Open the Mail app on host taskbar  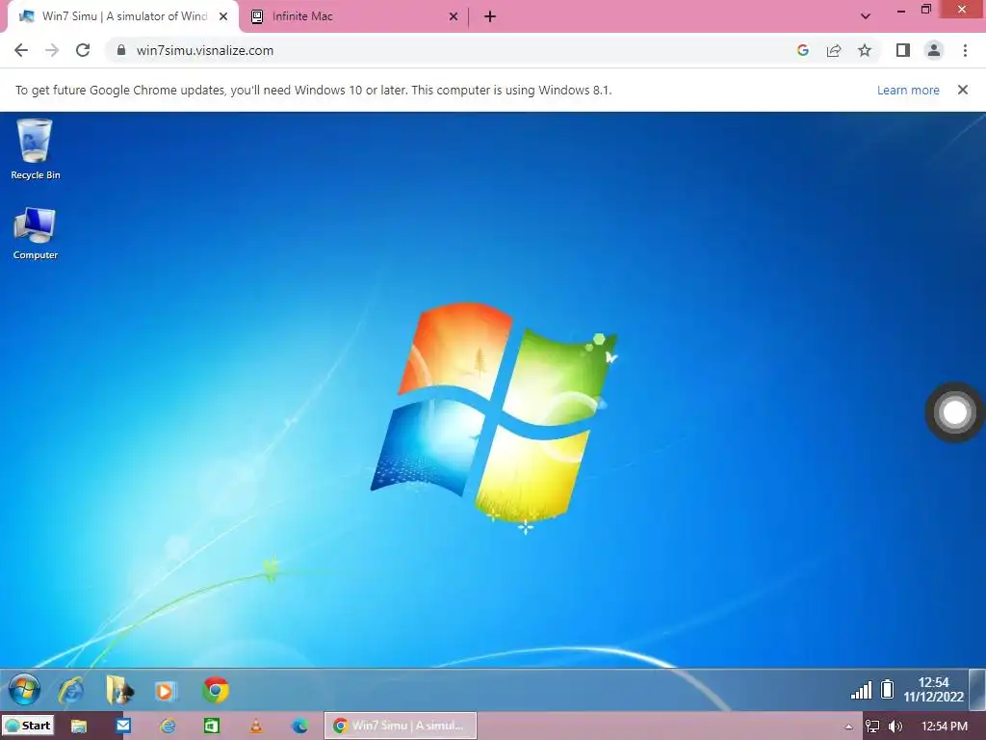123,726
